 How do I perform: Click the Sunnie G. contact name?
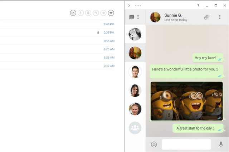(173, 15)
